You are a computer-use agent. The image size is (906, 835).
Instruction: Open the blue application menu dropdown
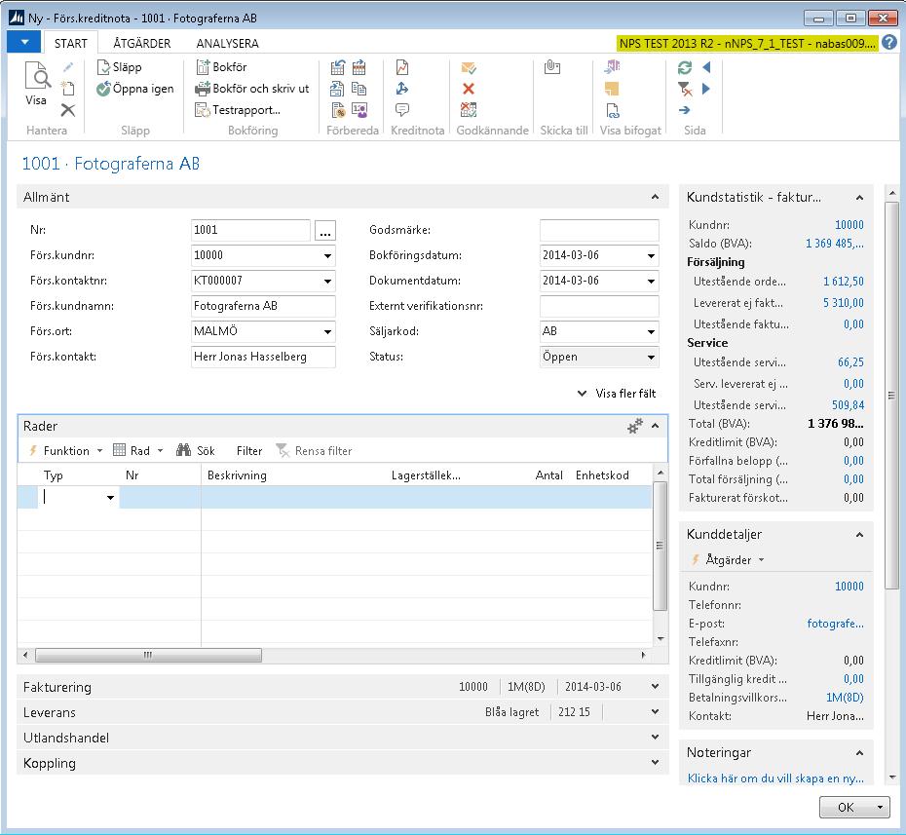click(x=23, y=42)
